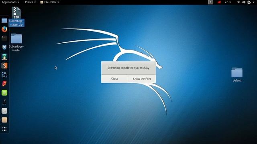257x144 pixels.
Task: Open the Files manager in the dock
Action: 4,20
